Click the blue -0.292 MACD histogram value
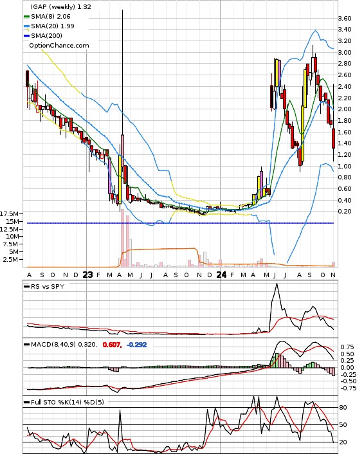This screenshot has width=364, height=454. coord(137,345)
